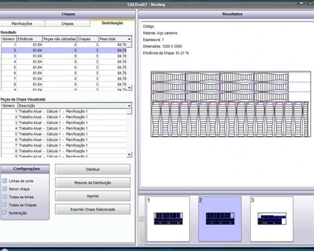Click scroll-down arrow of Resultado table
This screenshot has height=251, width=314.
(130, 88)
